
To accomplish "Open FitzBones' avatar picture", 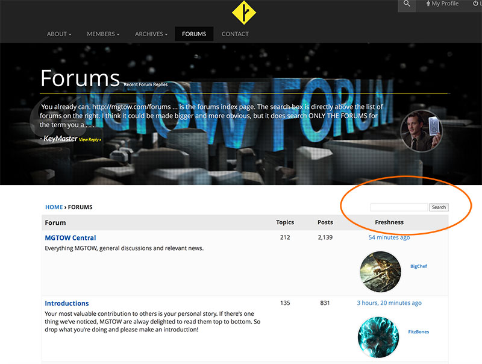I will (379, 337).
